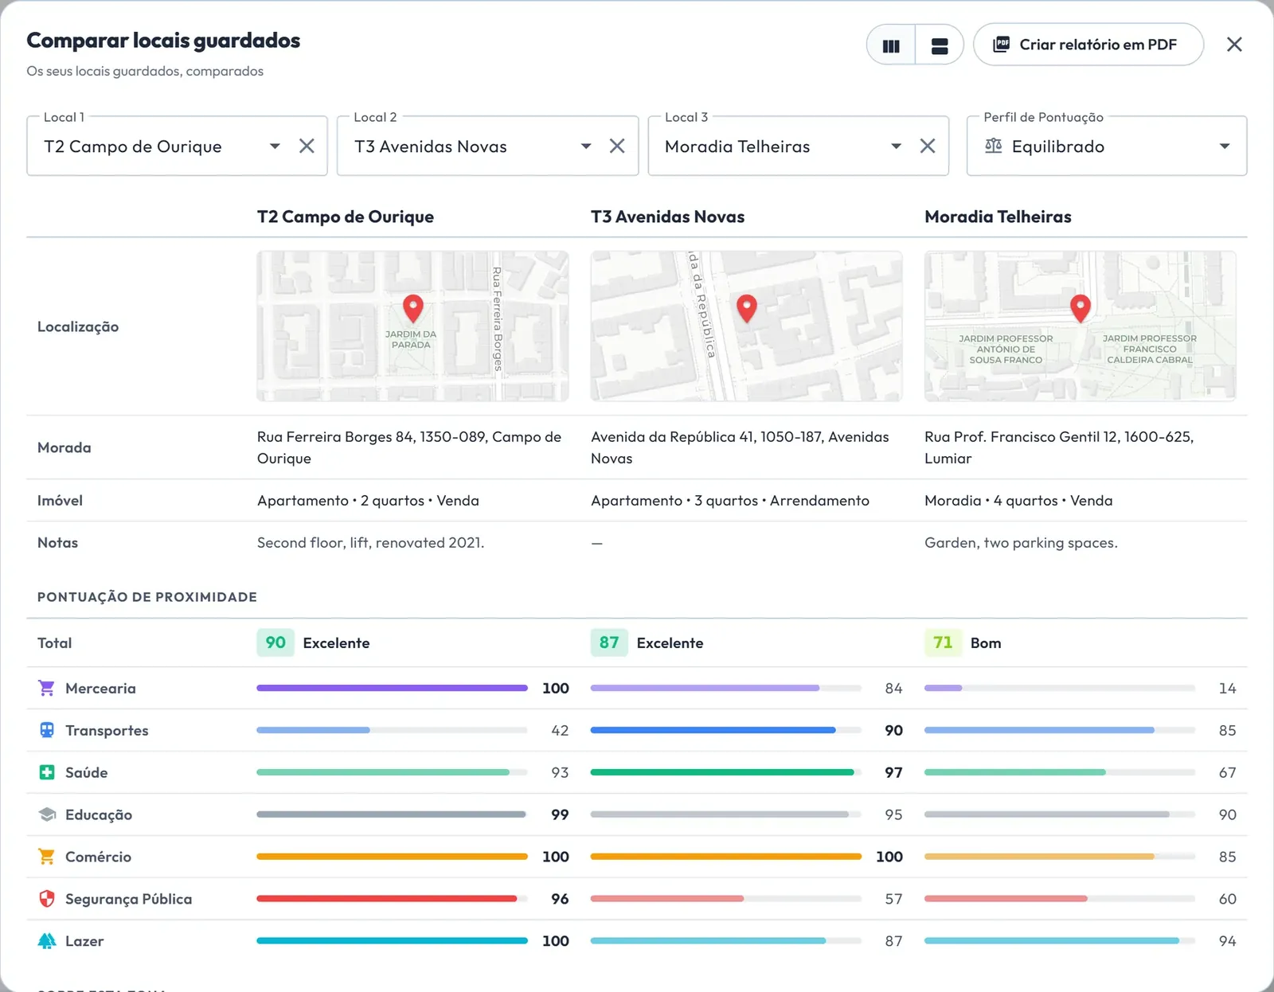Click address Rua Prof. Francisco Gentil 12
The image size is (1274, 992).
[x=1059, y=447]
